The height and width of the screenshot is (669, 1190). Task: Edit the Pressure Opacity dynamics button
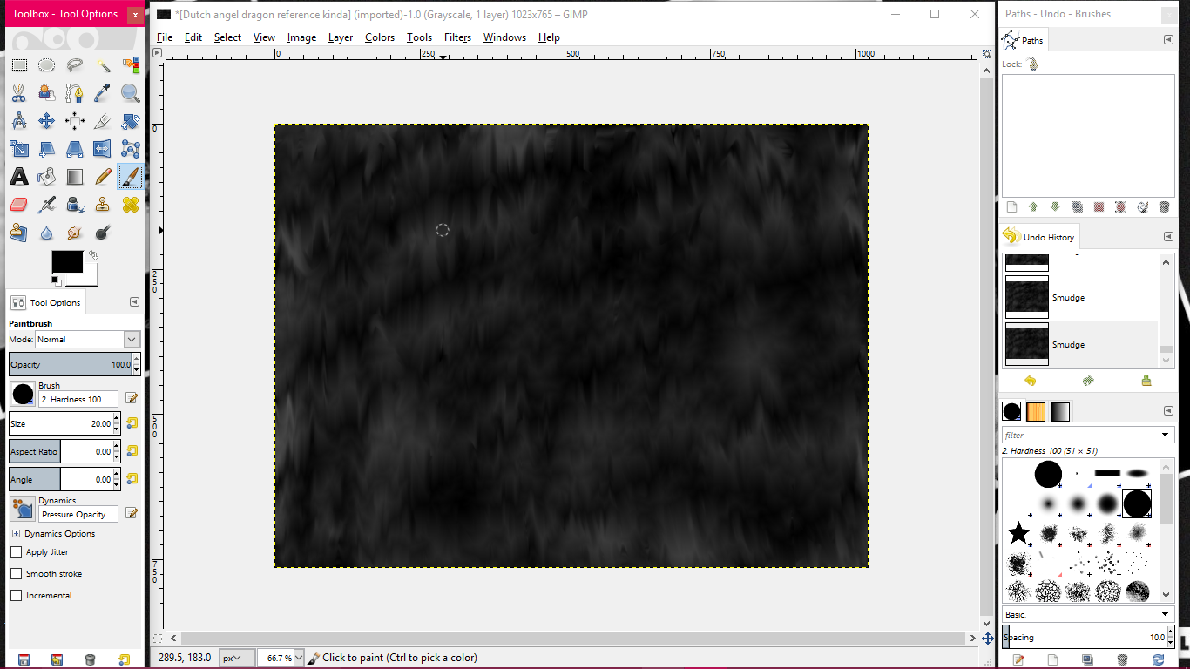coord(132,513)
